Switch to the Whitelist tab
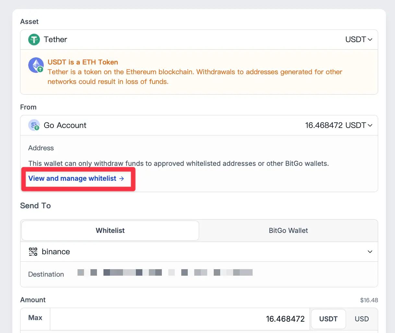 pyautogui.click(x=110, y=230)
